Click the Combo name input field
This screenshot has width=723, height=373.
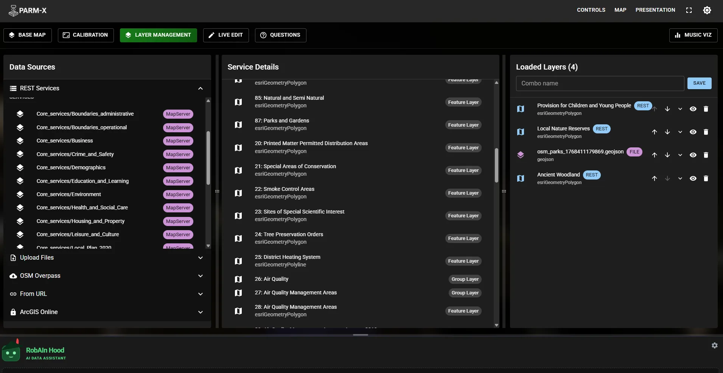[x=600, y=84]
